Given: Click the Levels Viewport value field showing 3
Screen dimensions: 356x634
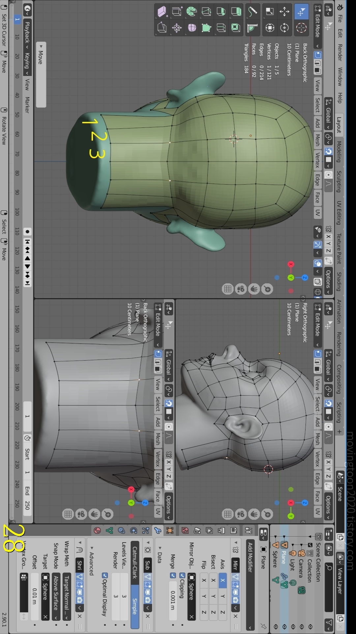Looking at the screenshot, I should pyautogui.click(x=124, y=596).
